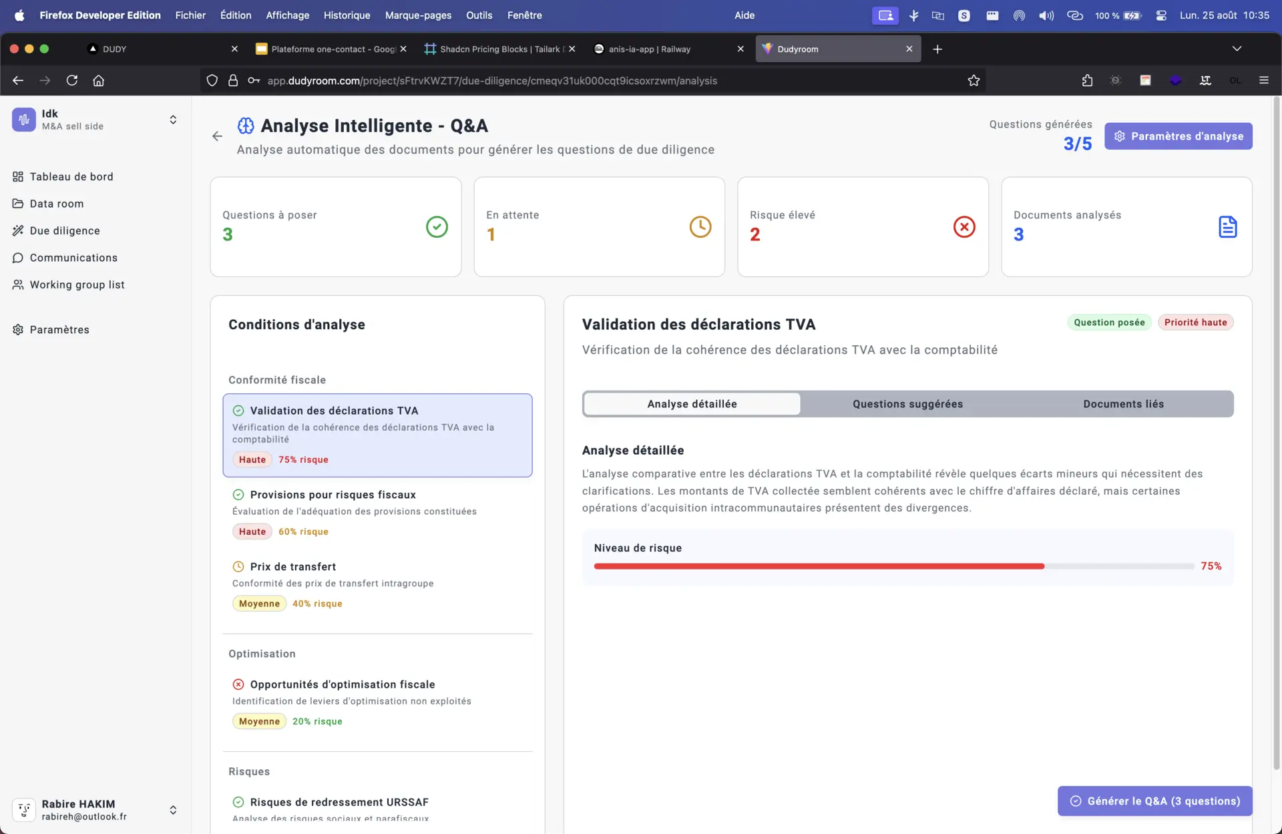The width and height of the screenshot is (1282, 834).
Task: Open the list all tabs chevron
Action: pos(1237,49)
